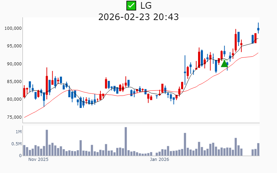The image size is (277, 173).
Task: Click the Jan 2026 date axis label
Action: pyautogui.click(x=159, y=160)
